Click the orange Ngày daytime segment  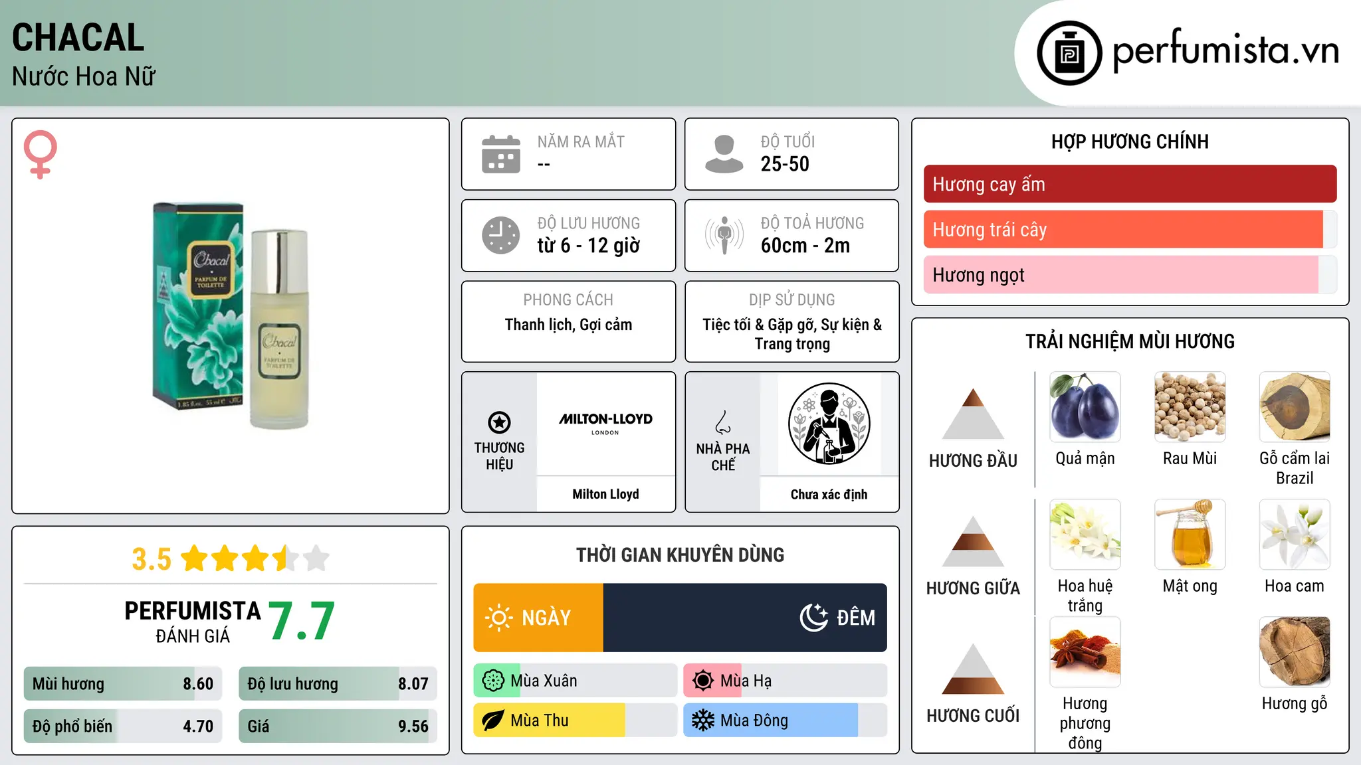point(538,618)
